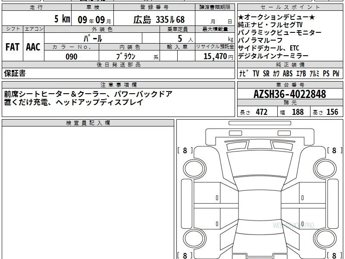The image size is (345, 259).
Task: Click the exterior color パール
Action: coord(93,38)
